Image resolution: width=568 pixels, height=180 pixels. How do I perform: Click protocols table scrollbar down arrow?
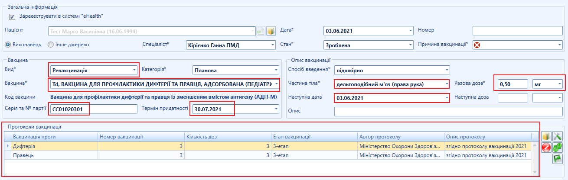(534, 172)
